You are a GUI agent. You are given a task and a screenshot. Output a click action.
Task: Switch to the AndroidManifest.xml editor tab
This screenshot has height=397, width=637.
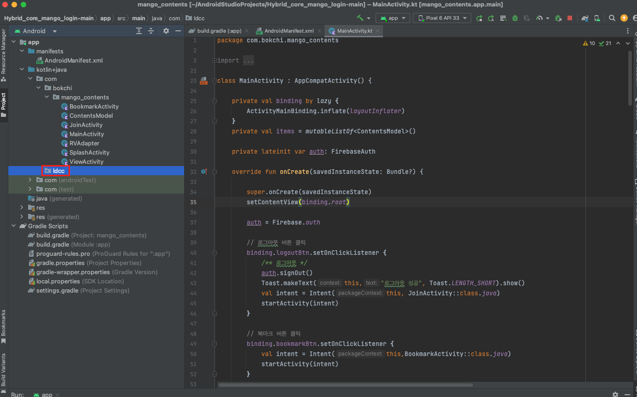pos(288,31)
